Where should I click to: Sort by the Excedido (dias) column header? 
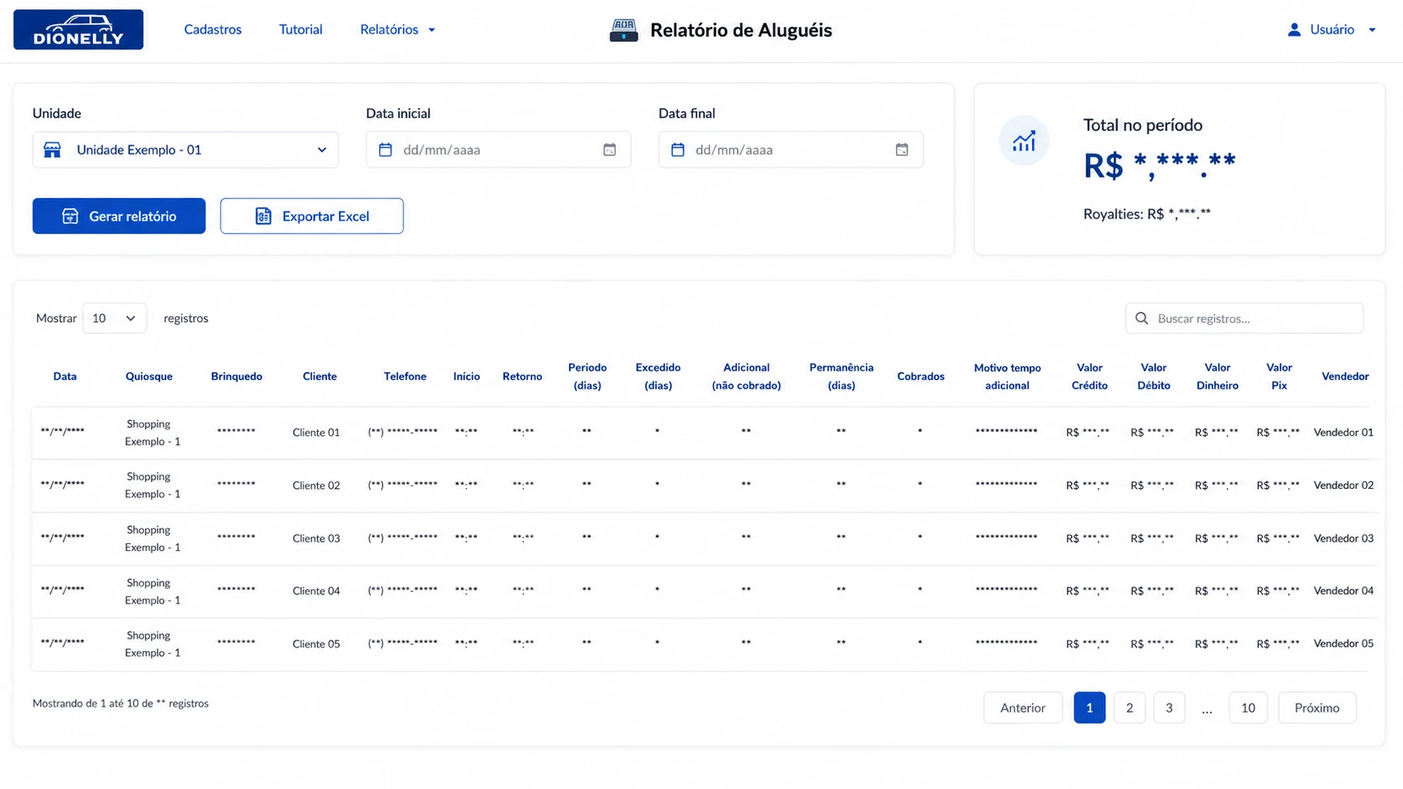[658, 376]
